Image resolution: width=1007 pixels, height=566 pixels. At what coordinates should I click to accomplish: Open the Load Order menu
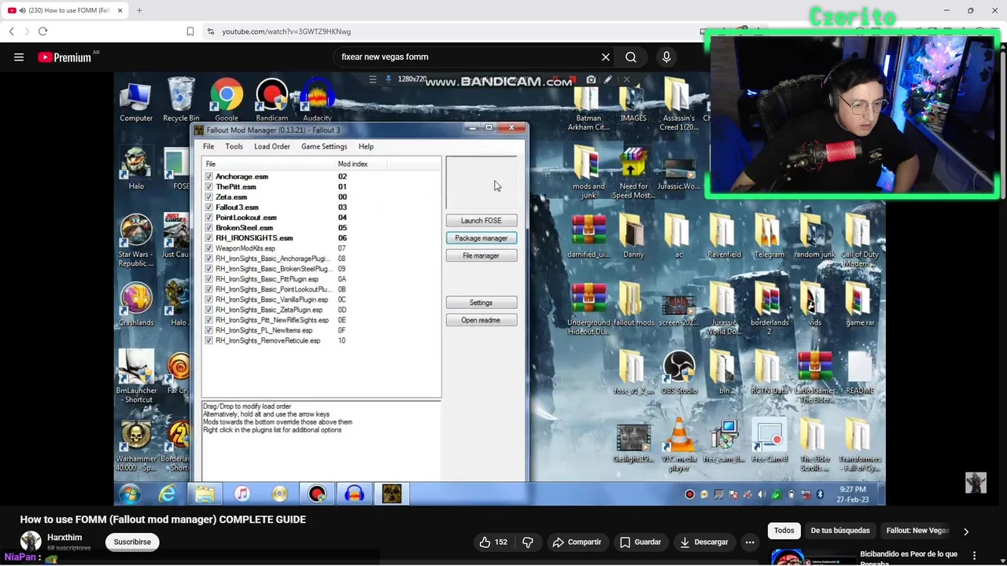click(x=272, y=146)
